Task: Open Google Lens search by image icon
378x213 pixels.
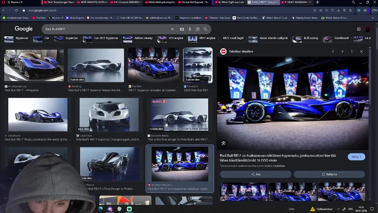Action: click(198, 29)
